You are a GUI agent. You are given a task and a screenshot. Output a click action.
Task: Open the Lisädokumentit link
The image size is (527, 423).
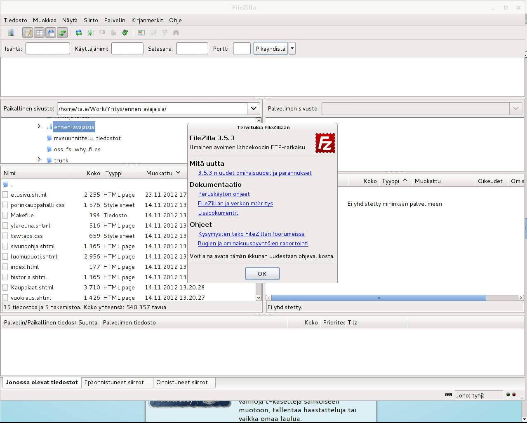pos(218,213)
